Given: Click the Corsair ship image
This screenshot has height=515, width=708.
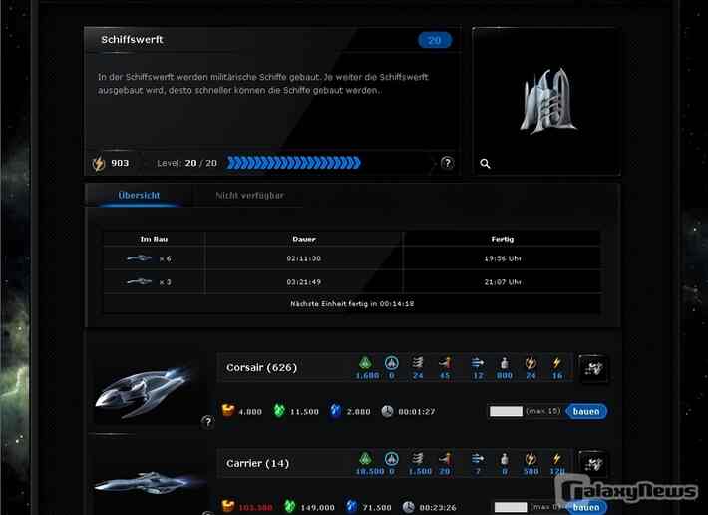Looking at the screenshot, I should [x=145, y=392].
